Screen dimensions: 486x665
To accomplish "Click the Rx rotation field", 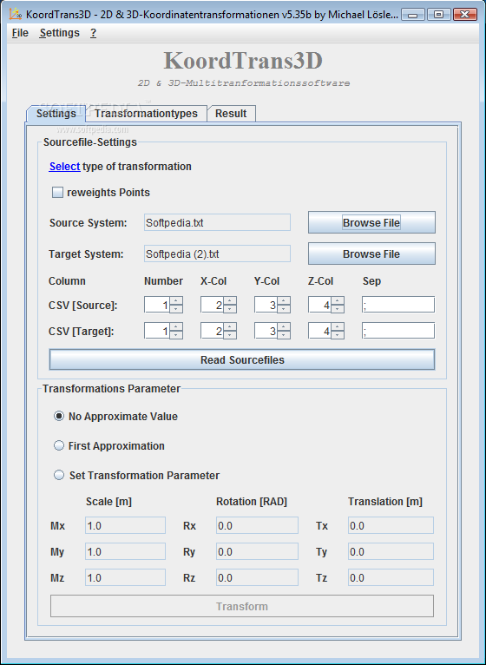I will click(x=257, y=525).
